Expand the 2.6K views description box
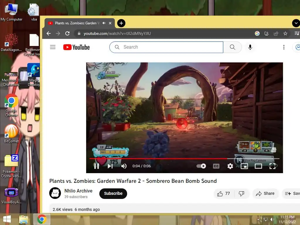This screenshot has height=225, width=300. coord(175,209)
